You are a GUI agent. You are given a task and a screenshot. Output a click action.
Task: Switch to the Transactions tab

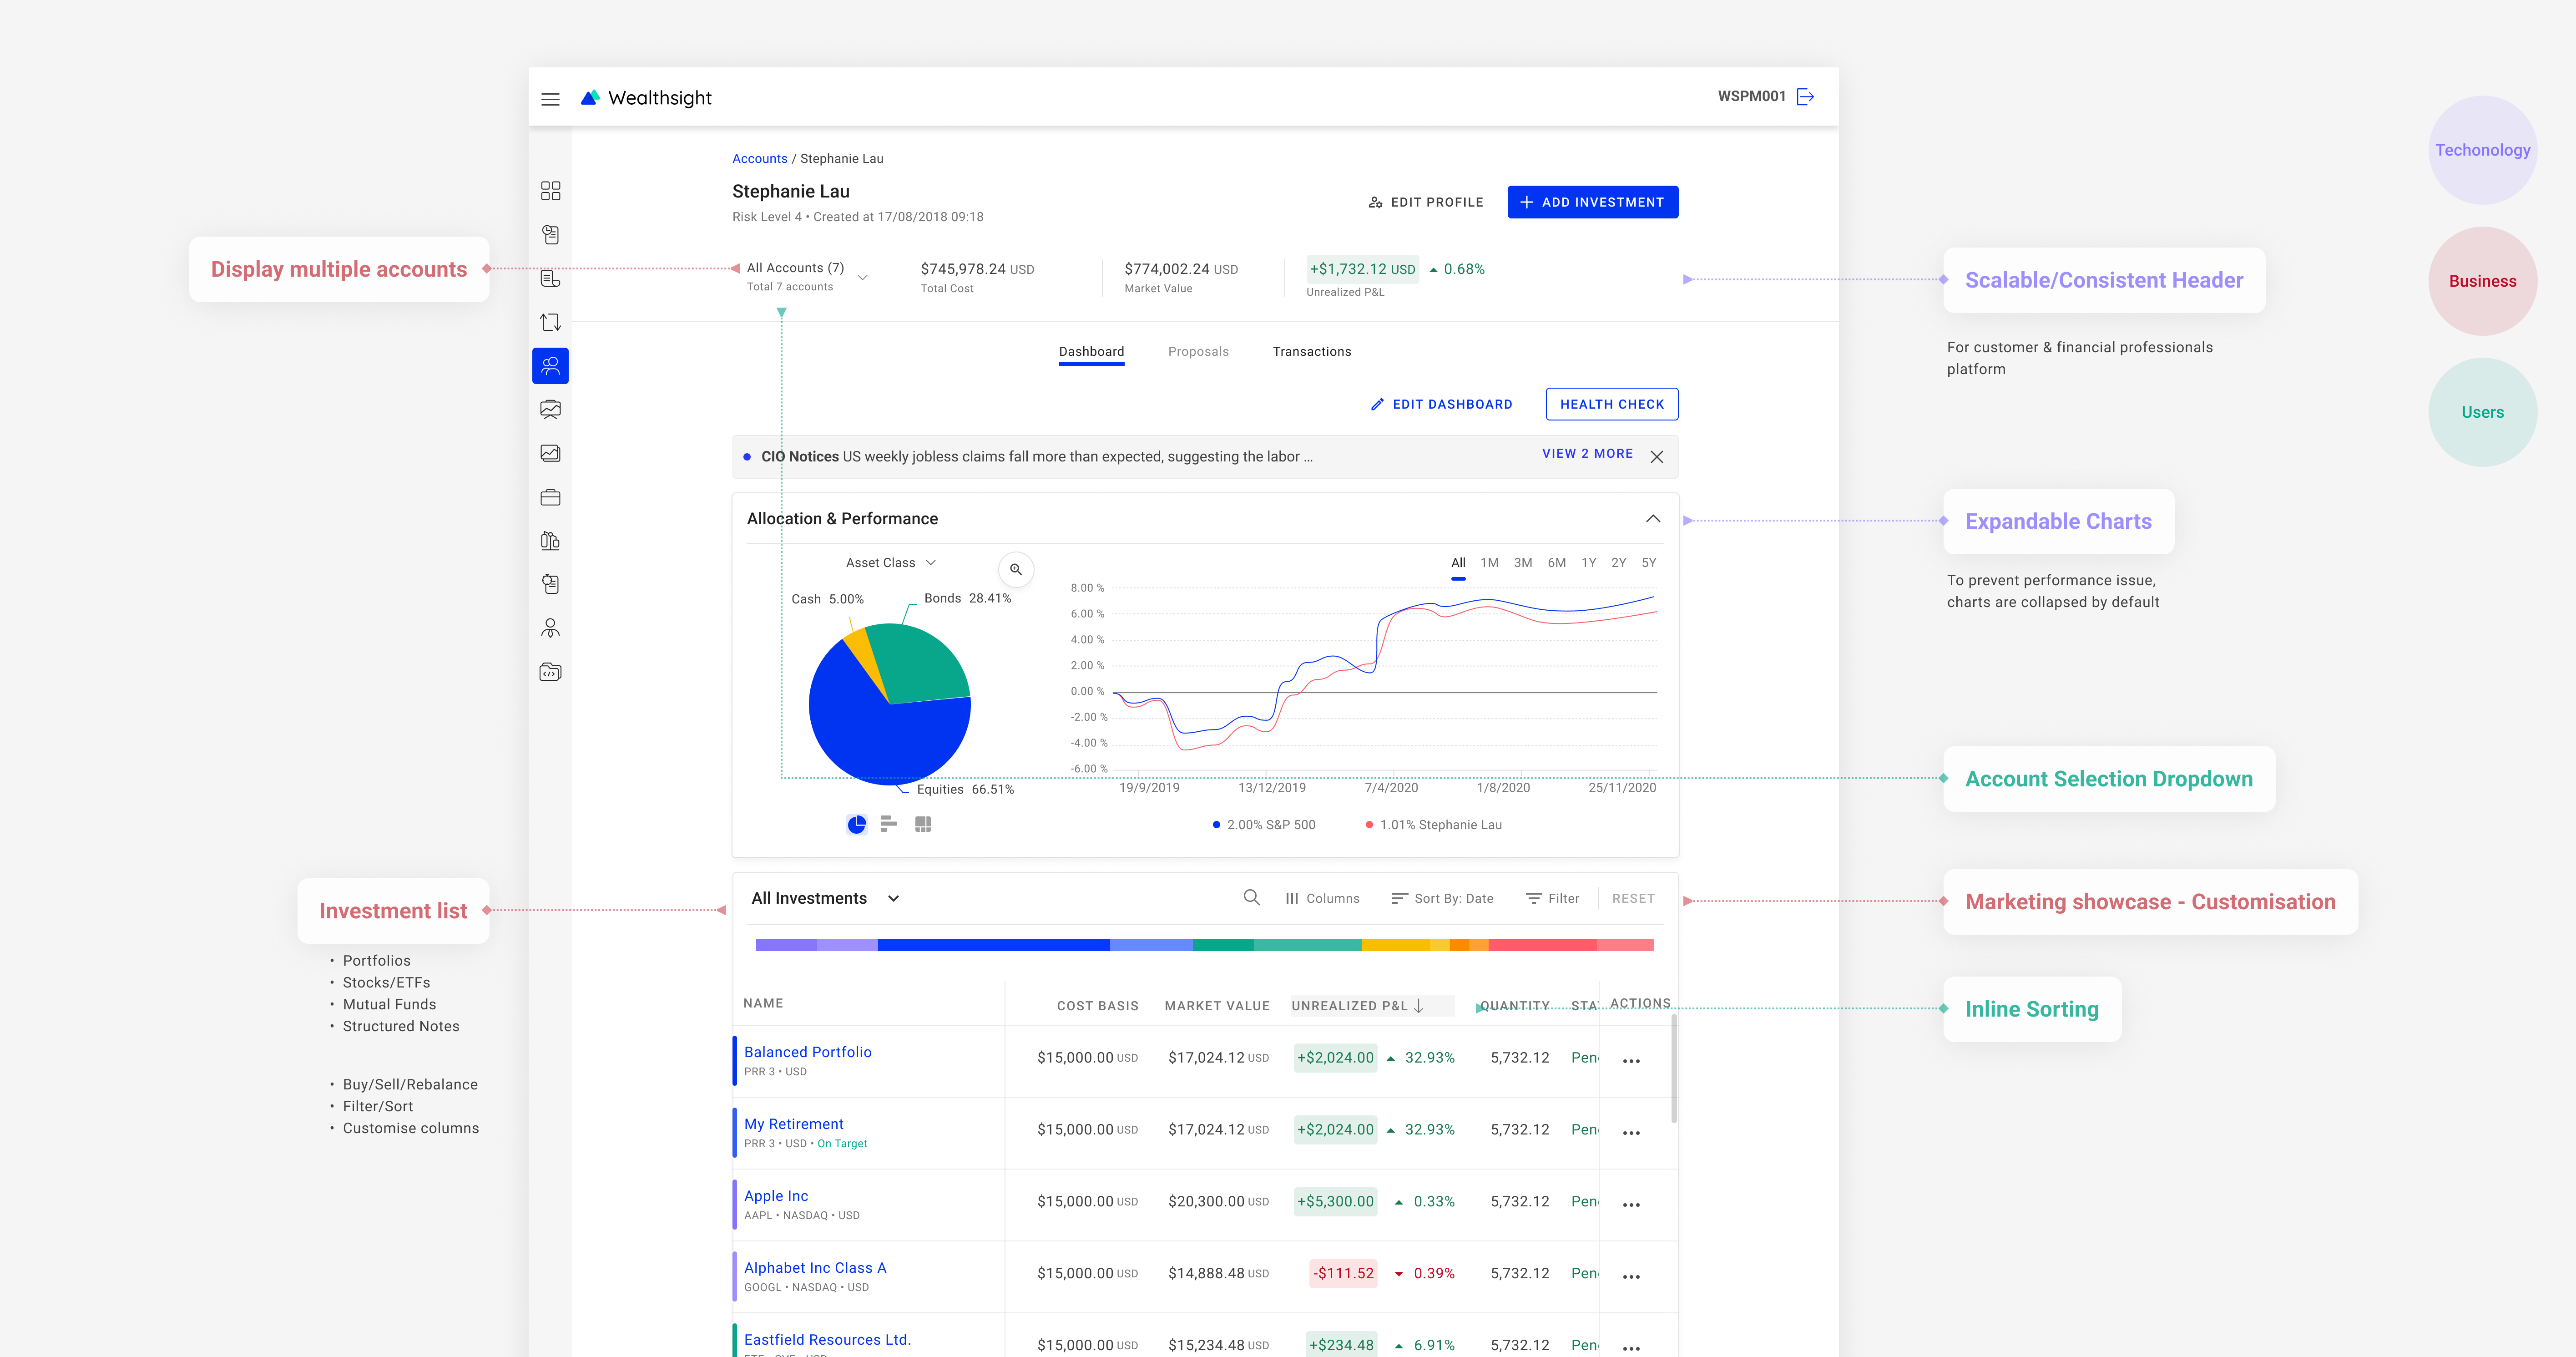(x=1311, y=352)
